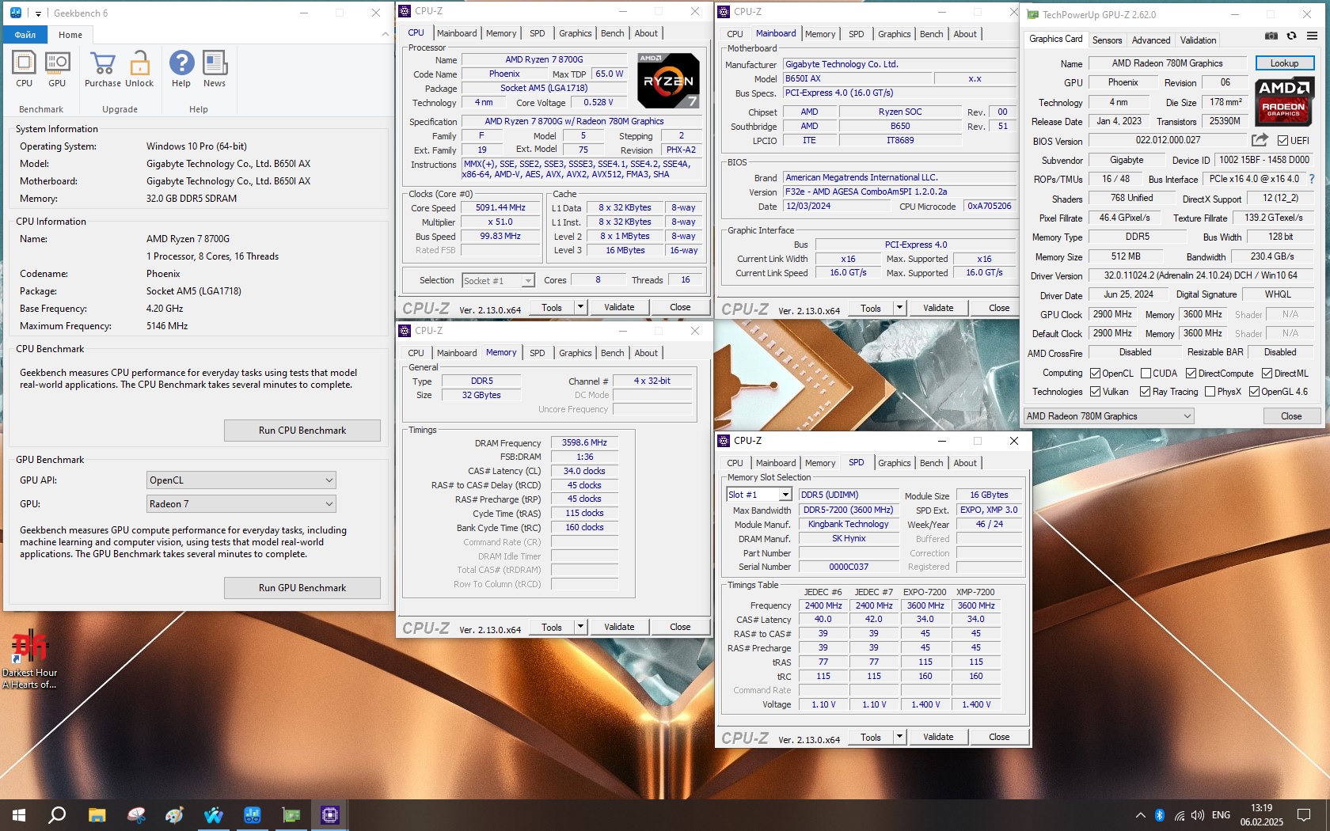This screenshot has height=831, width=1330.
Task: Open Paint palette icon on taskbar
Action: click(x=175, y=815)
